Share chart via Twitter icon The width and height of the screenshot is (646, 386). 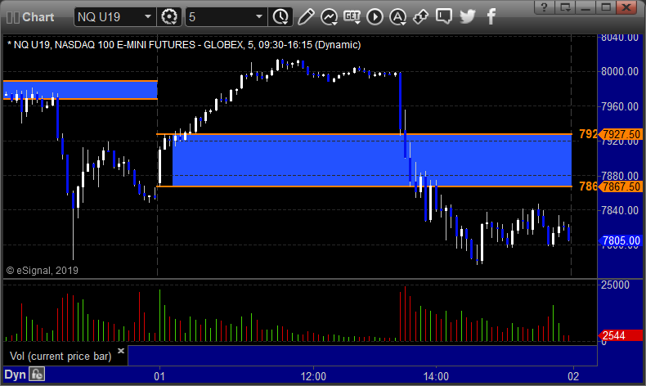[467, 17]
